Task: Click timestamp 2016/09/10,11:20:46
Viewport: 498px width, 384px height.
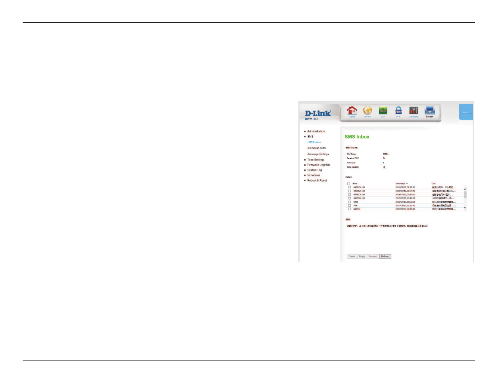Action: click(405, 206)
